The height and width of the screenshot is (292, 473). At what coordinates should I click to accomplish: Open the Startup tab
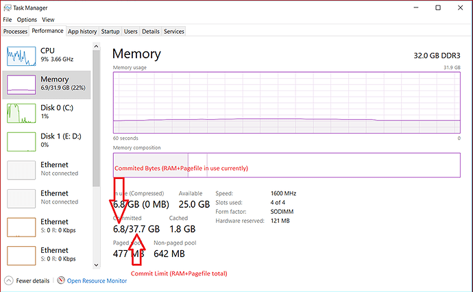pos(110,32)
